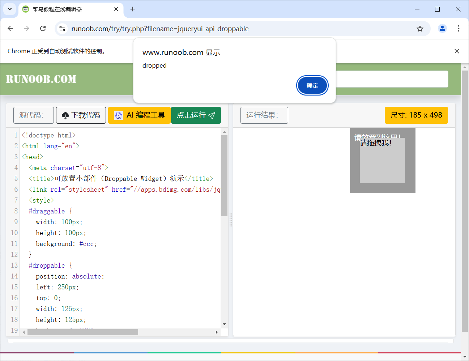
Task: Click the <style> code line
Action: [x=41, y=200]
